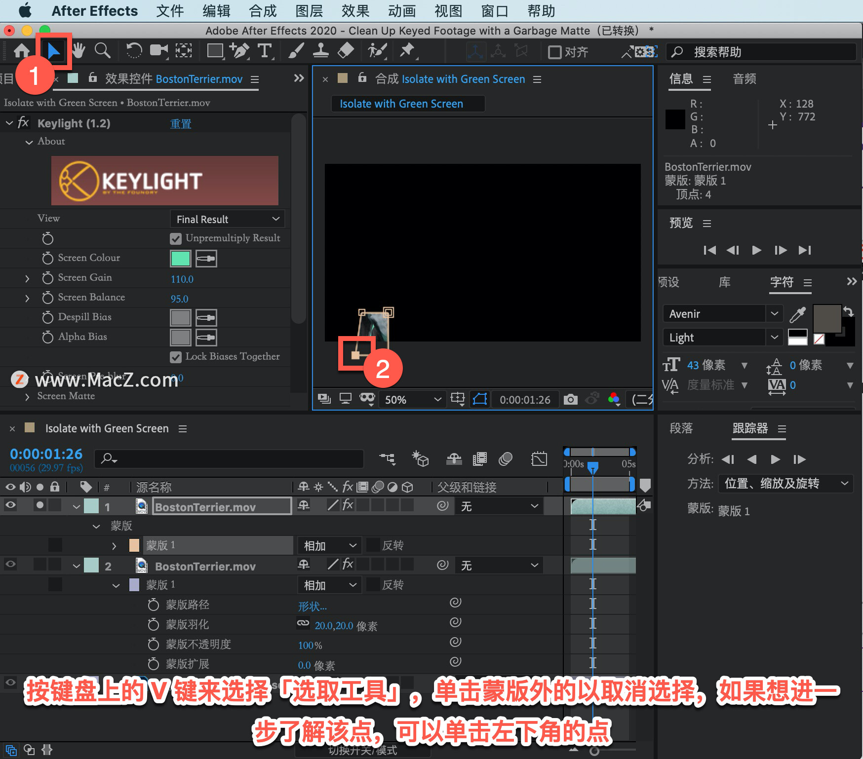Enable the snapping 对齐 checkbox
This screenshot has width=863, height=759.
point(555,52)
